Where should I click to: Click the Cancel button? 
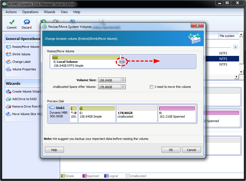pyautogui.click(x=191, y=150)
